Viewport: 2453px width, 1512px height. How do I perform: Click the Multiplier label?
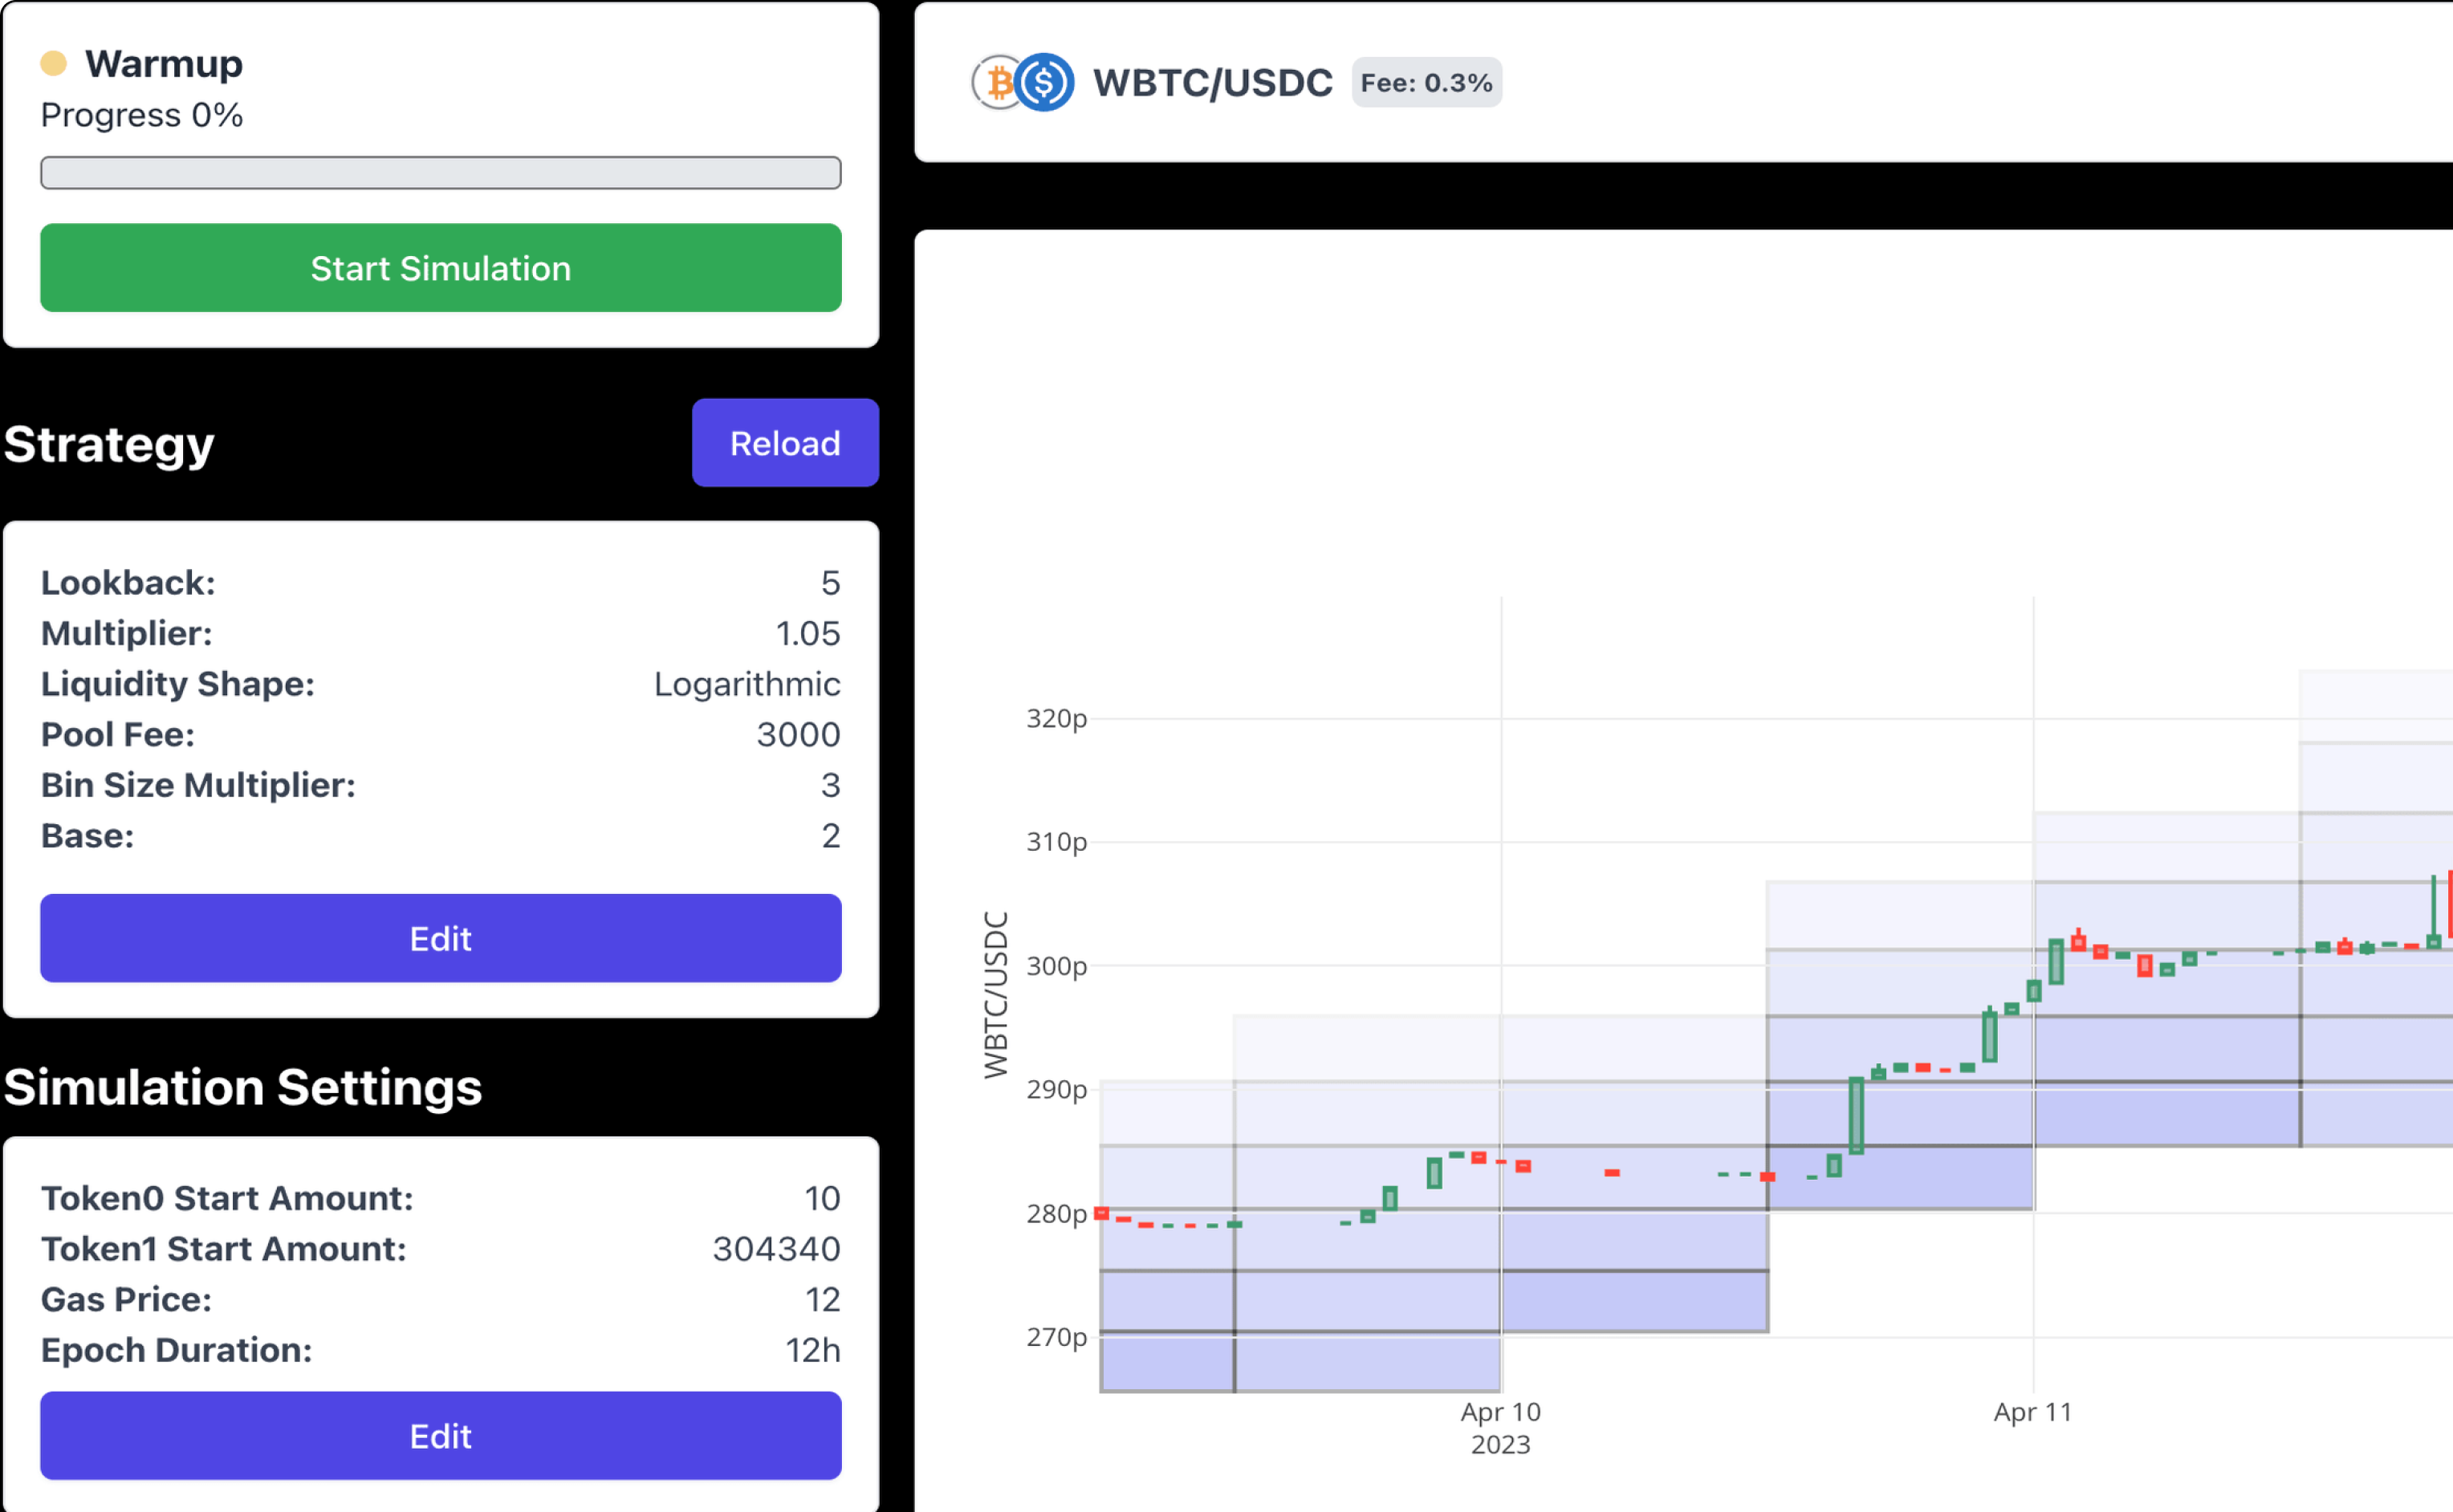pyautogui.click(x=126, y=633)
